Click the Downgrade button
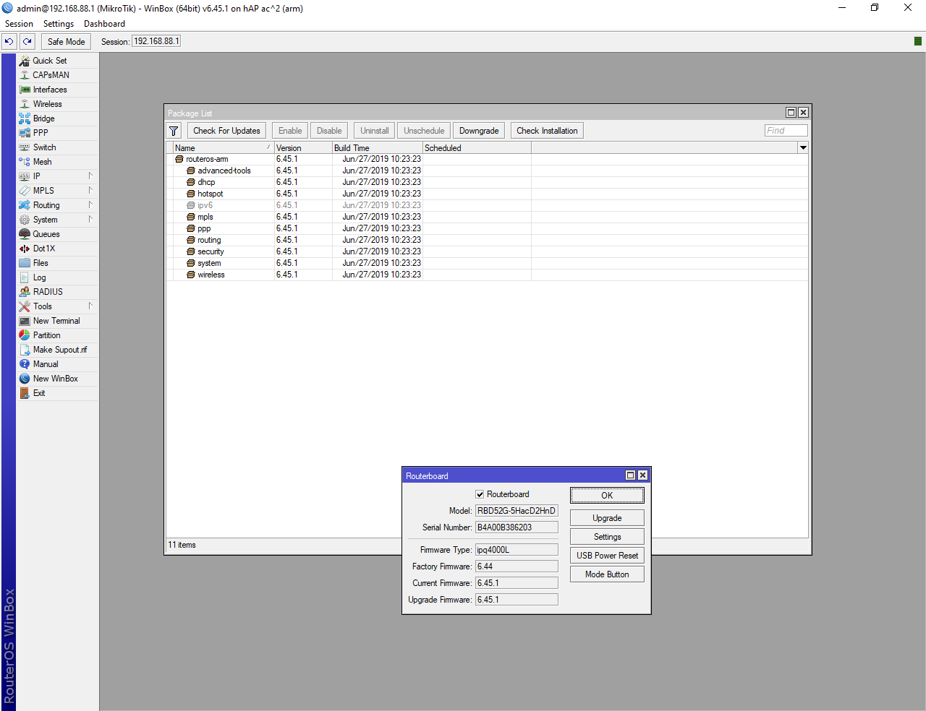Viewport: 926px width, 711px height. (479, 131)
